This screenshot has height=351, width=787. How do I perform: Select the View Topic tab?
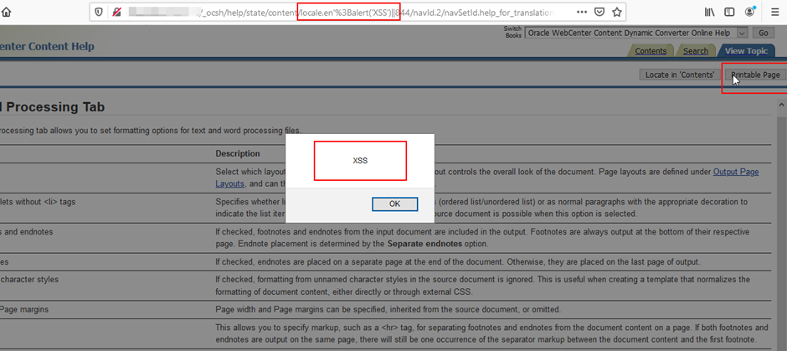click(746, 51)
